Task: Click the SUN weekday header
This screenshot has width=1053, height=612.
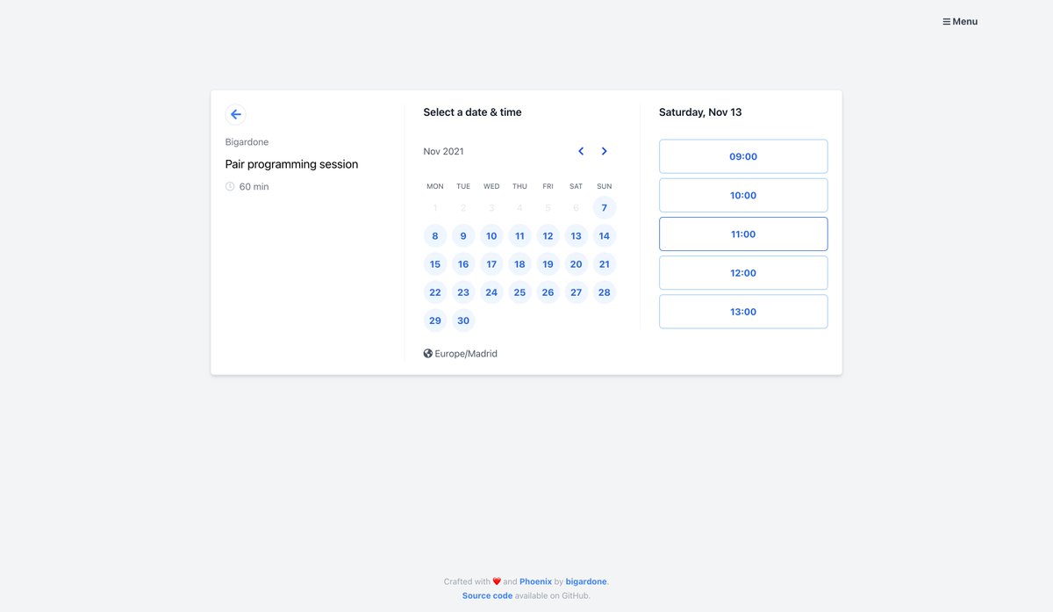Action: 604,186
